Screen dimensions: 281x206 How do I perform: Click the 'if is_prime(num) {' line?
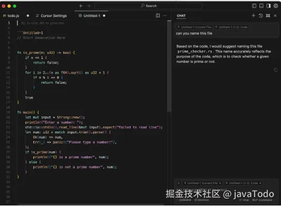(x=43, y=152)
